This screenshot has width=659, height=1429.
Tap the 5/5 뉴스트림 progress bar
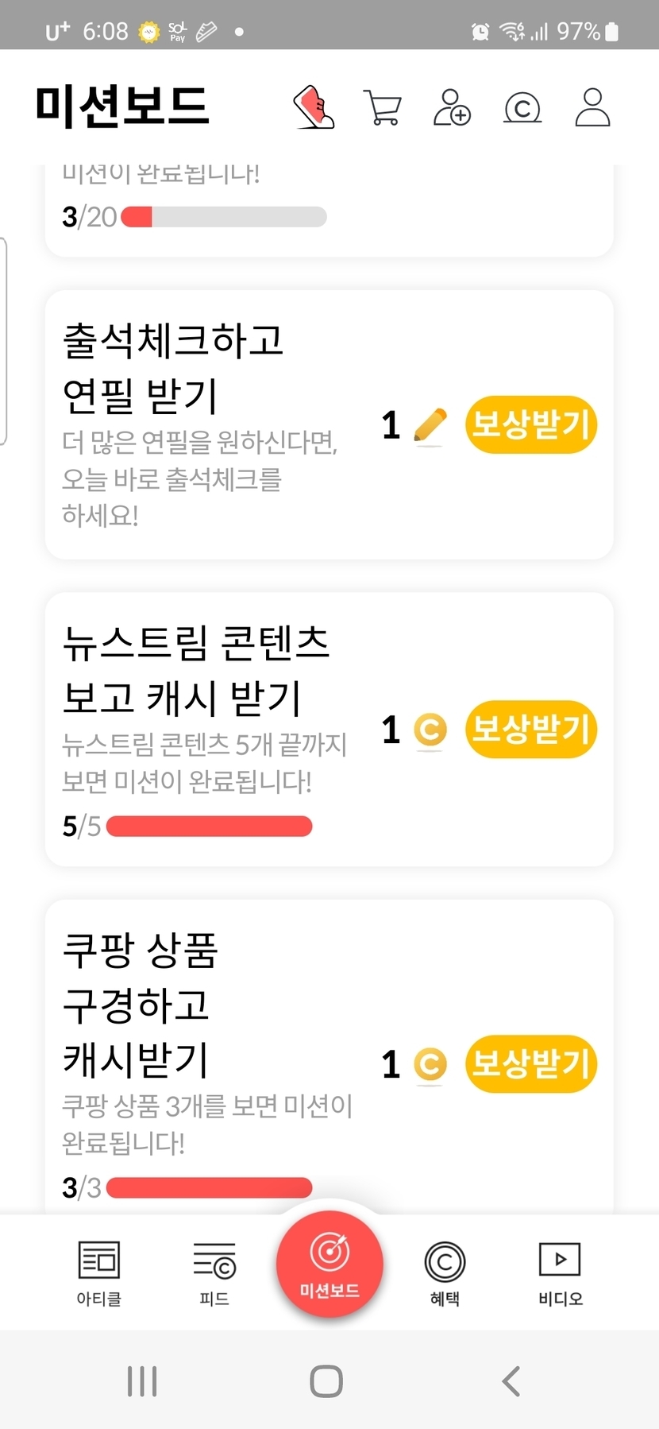tap(209, 827)
